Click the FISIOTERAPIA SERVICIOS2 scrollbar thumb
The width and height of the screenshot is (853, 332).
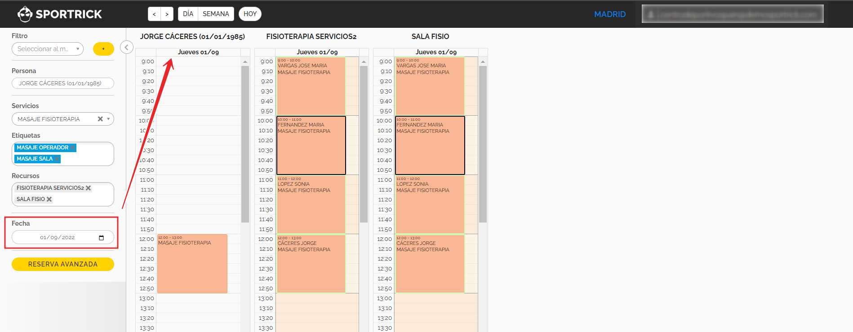tap(364, 144)
